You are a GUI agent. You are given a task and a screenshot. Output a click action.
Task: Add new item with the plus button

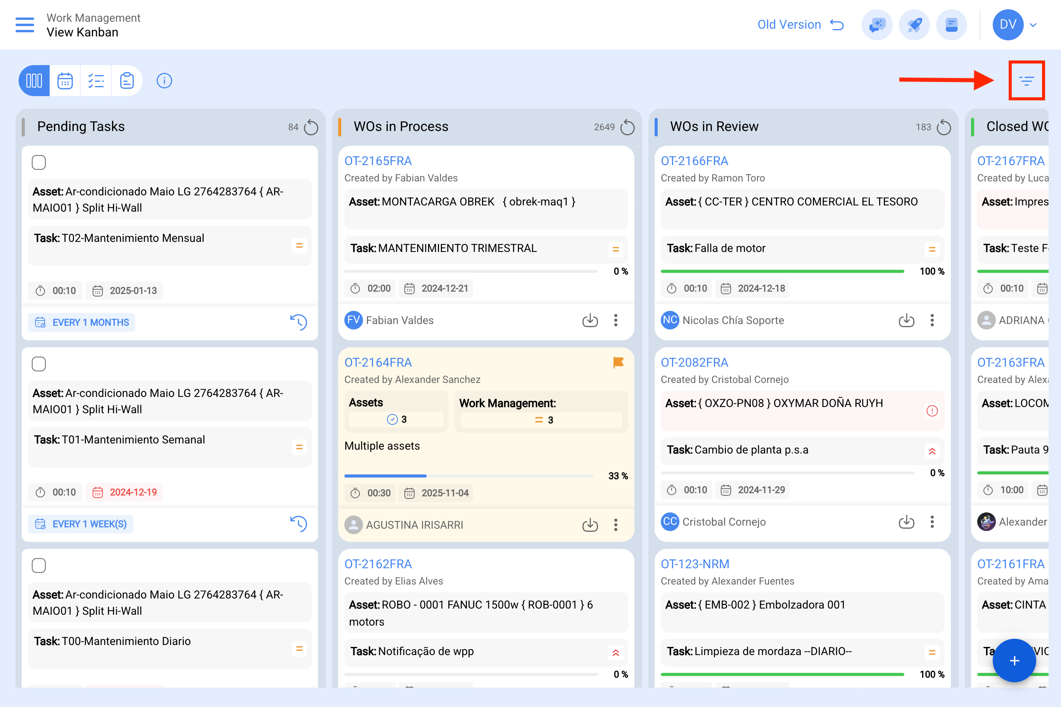1014,660
